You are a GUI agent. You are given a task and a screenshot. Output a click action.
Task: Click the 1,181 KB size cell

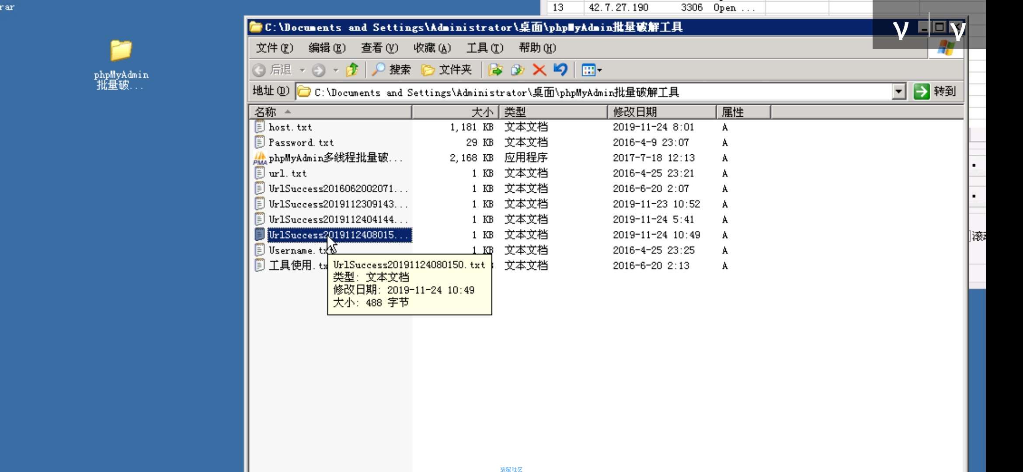coord(472,127)
